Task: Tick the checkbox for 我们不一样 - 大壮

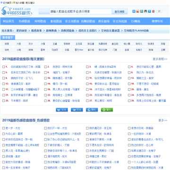Action: click(45, 128)
